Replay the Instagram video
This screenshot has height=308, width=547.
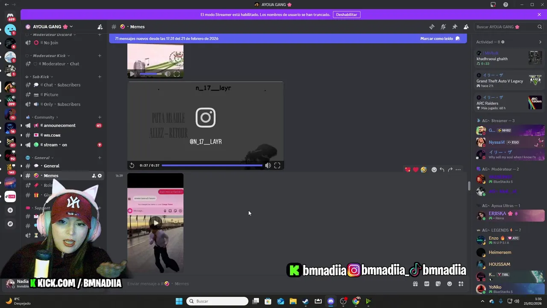[132, 166]
